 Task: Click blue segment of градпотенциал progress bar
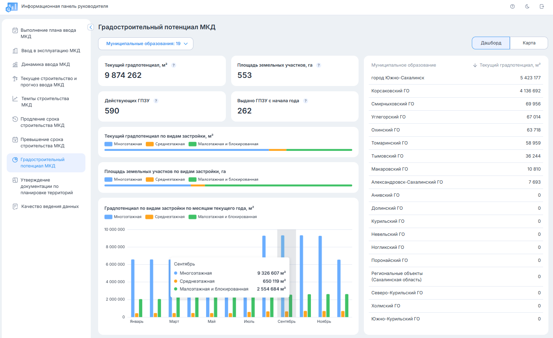point(186,150)
